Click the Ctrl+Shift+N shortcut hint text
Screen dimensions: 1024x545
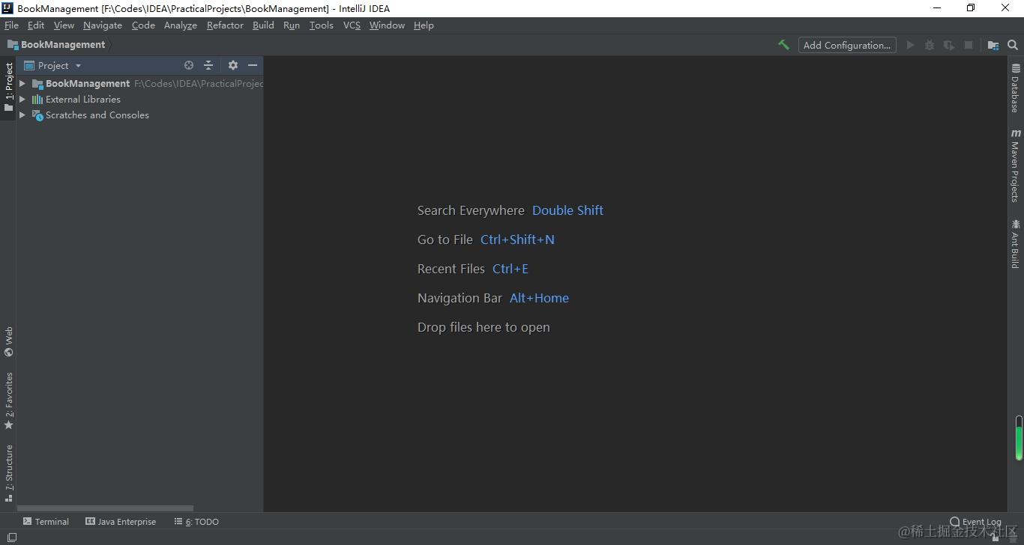pos(517,240)
